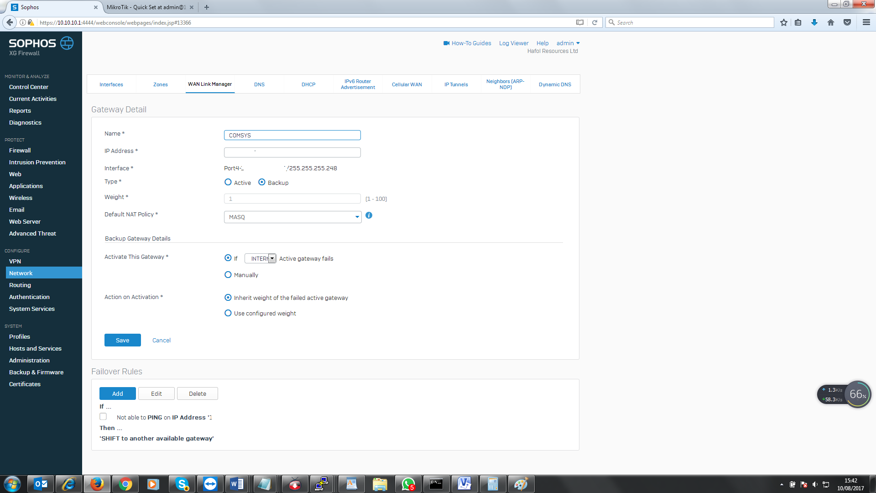This screenshot has height=493, width=876.
Task: Go to the browser home page
Action: (831, 22)
